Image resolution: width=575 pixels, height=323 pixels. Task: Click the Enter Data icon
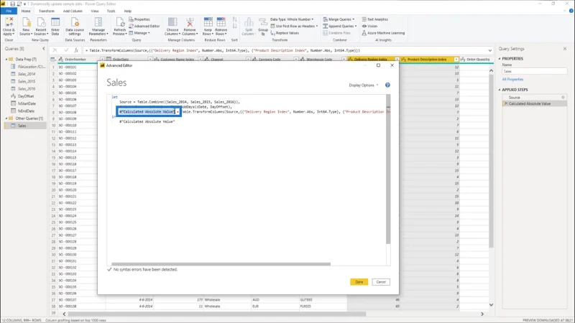tap(55, 26)
